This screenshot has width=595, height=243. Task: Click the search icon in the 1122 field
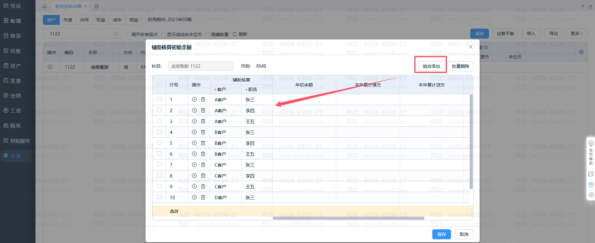[x=116, y=34]
